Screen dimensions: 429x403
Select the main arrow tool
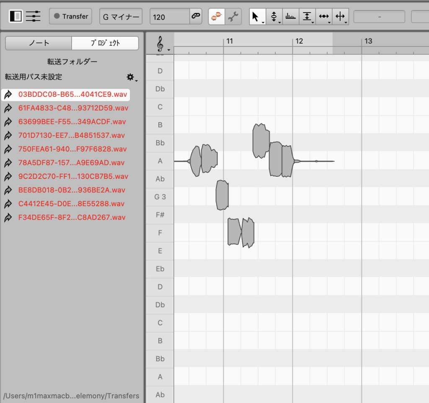point(256,16)
